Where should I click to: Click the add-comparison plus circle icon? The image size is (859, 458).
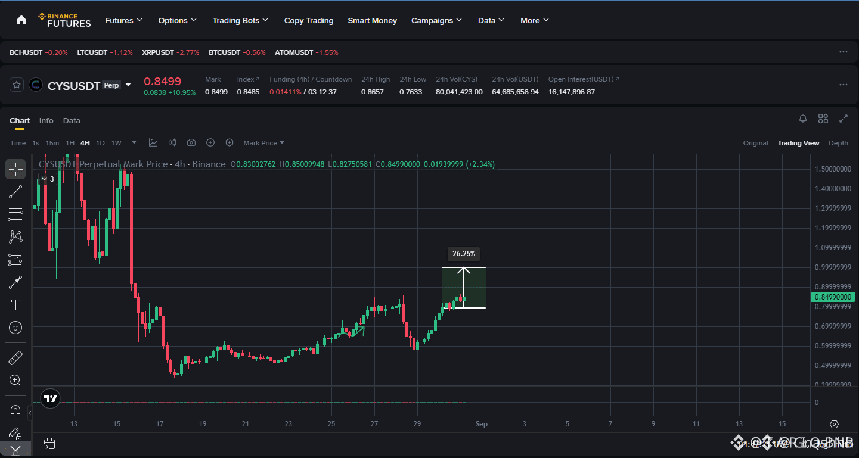click(x=210, y=142)
